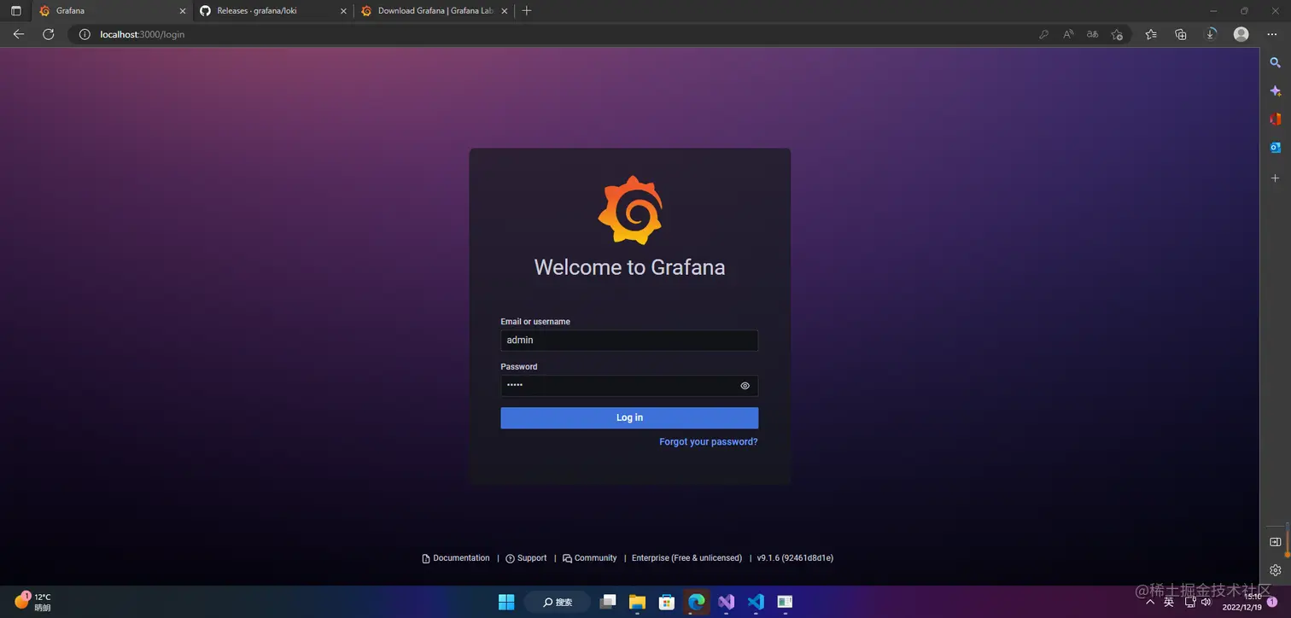Open the last taskbar app window
The height and width of the screenshot is (618, 1291).
(x=785, y=602)
